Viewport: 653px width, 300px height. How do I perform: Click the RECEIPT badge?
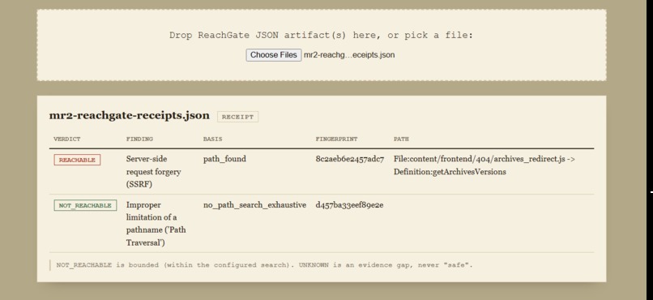(237, 117)
